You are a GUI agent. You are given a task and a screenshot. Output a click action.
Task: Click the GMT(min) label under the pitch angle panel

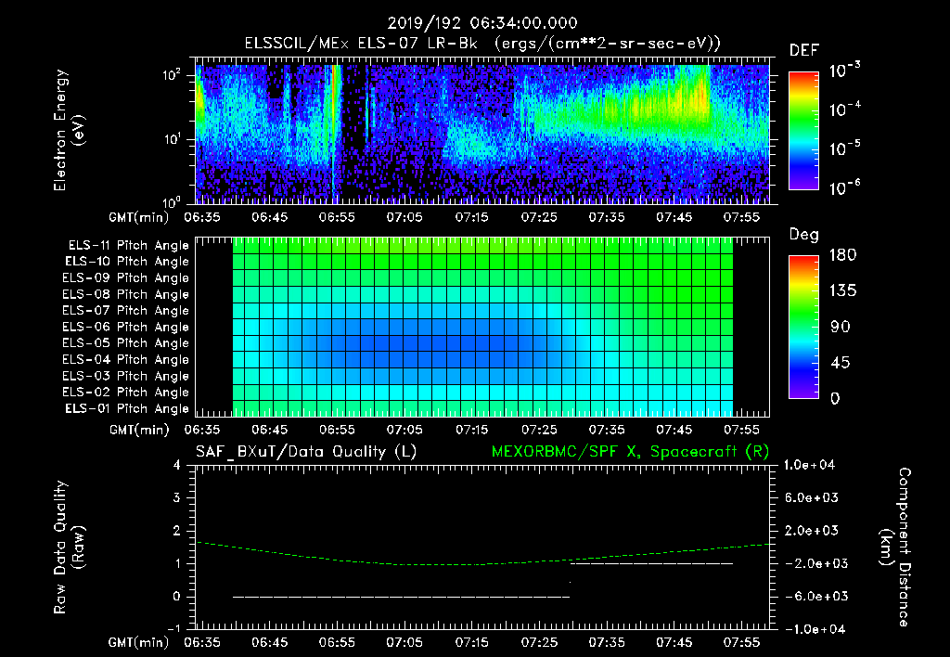pos(139,430)
